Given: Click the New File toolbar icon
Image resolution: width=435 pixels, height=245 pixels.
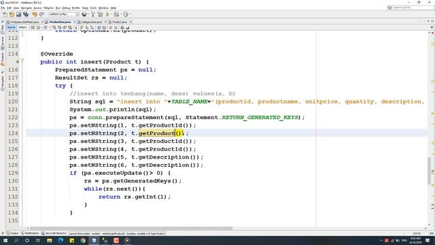Looking at the screenshot, I should point(5,14).
